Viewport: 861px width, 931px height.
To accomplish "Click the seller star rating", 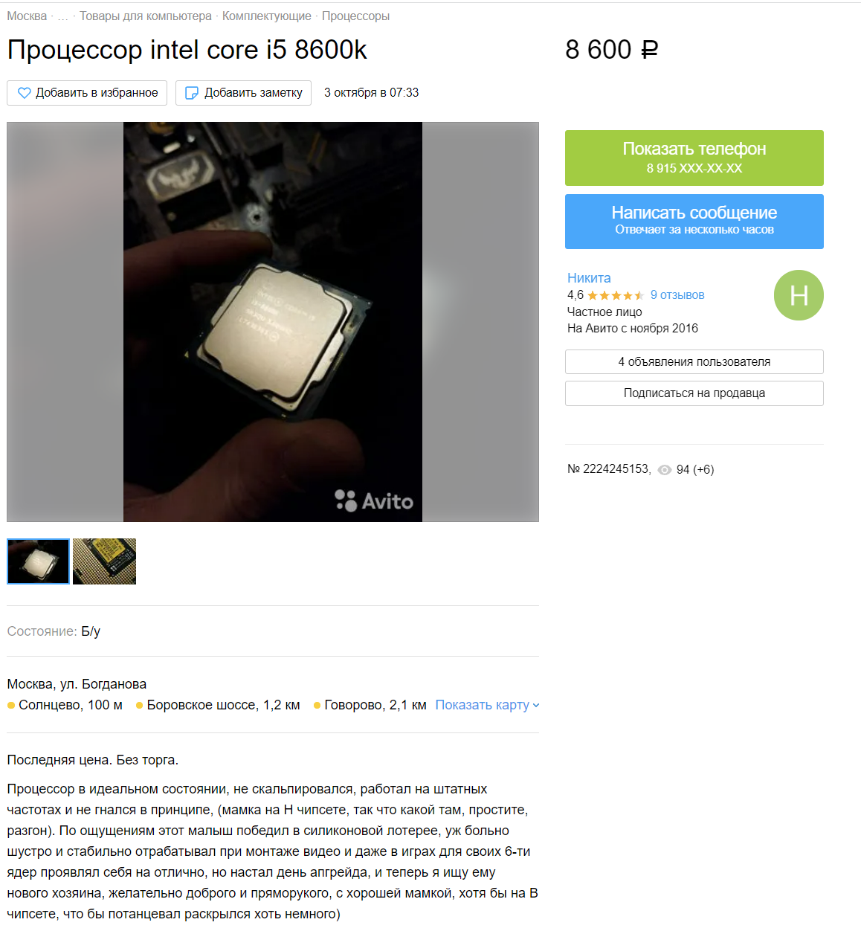I will point(616,295).
